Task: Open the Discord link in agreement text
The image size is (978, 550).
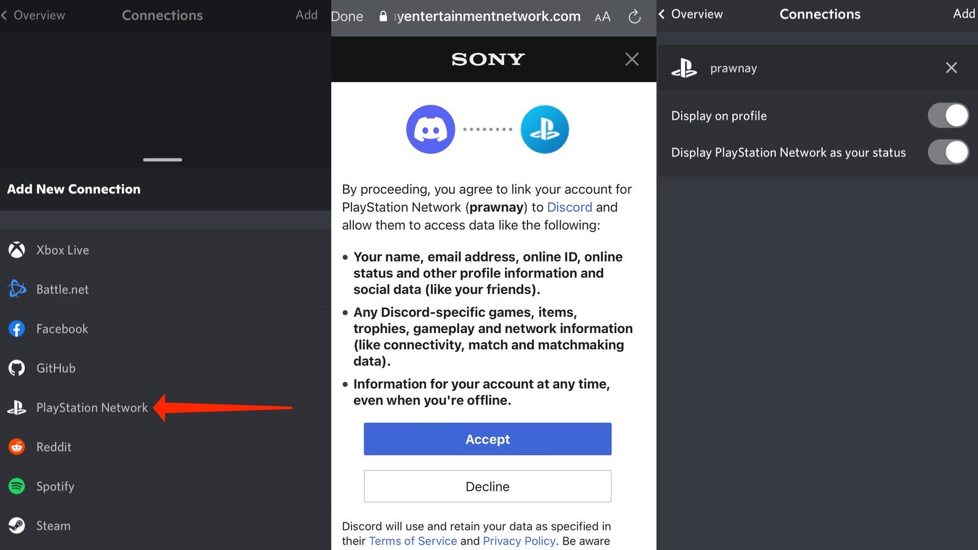Action: 569,207
